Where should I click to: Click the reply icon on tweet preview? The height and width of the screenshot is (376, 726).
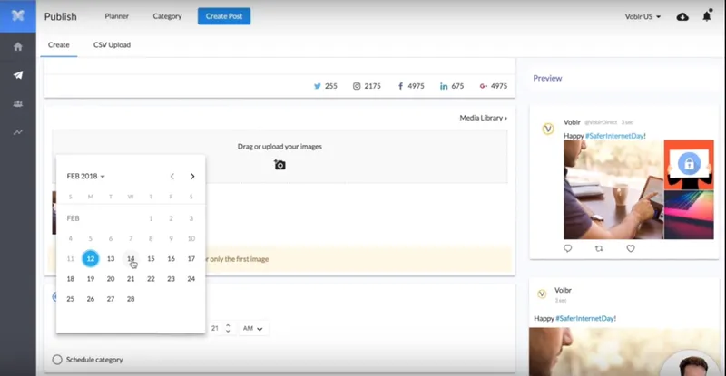(x=568, y=248)
